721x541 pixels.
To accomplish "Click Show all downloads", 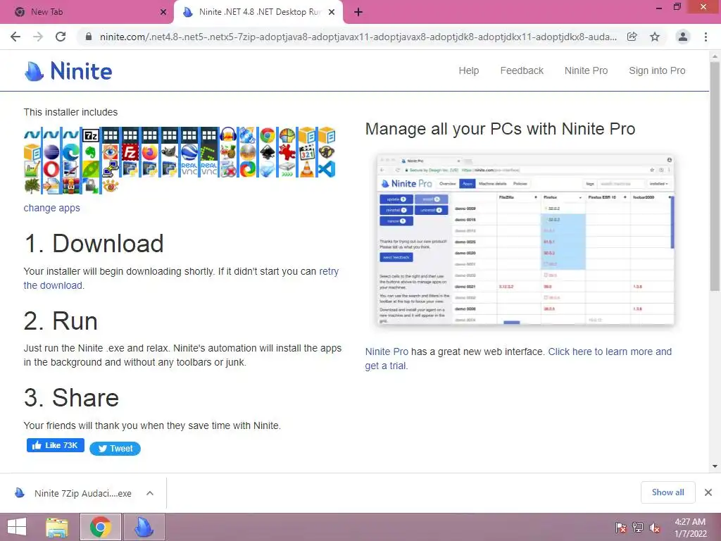I will pos(667,492).
